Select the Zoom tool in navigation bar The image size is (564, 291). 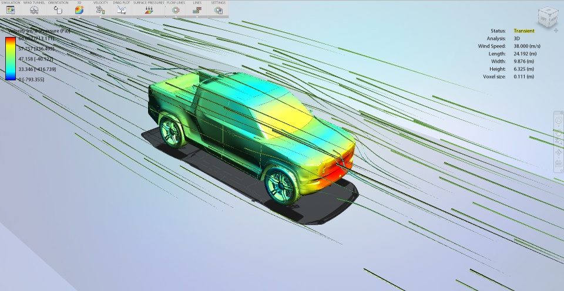coord(559,142)
